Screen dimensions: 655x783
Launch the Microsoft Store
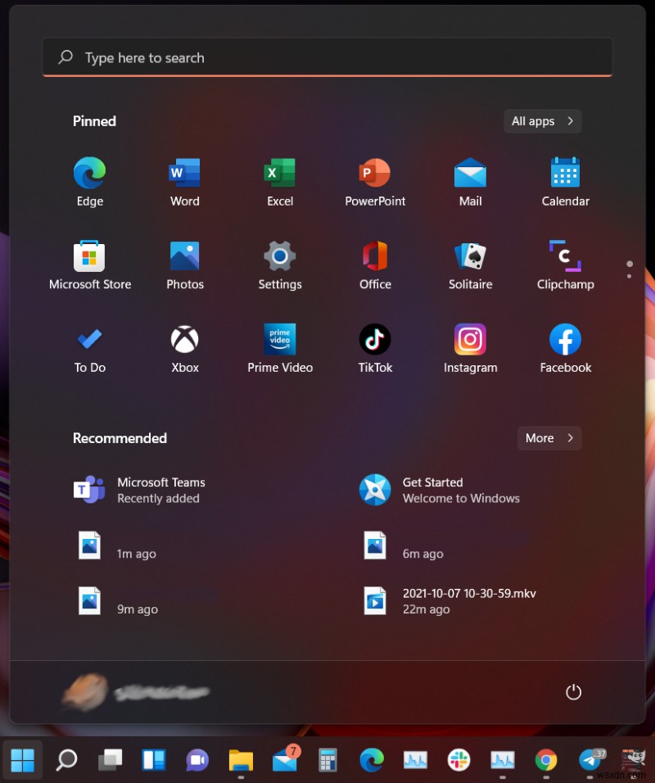(x=89, y=264)
